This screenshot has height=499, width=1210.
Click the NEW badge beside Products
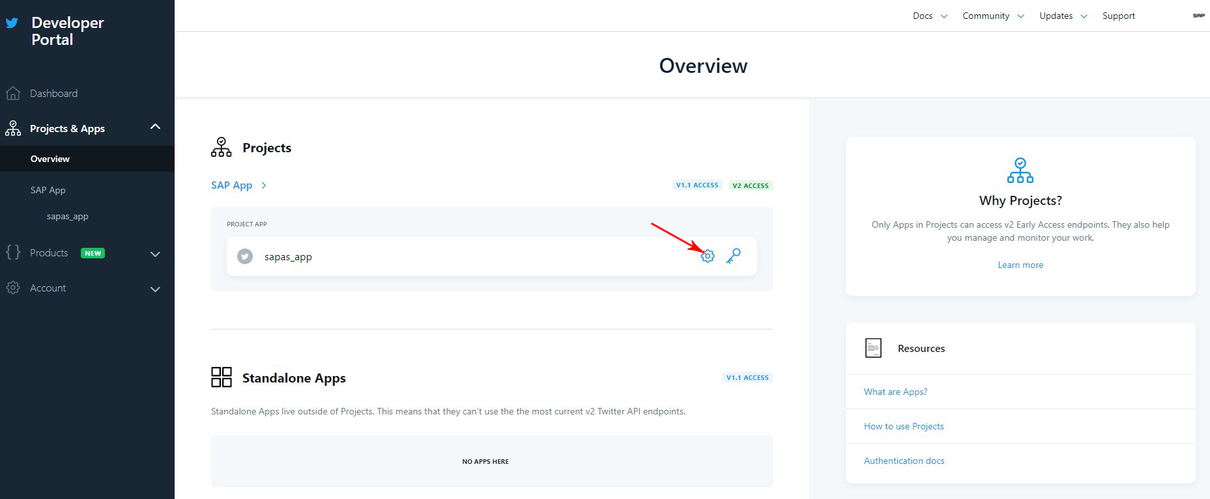[93, 253]
